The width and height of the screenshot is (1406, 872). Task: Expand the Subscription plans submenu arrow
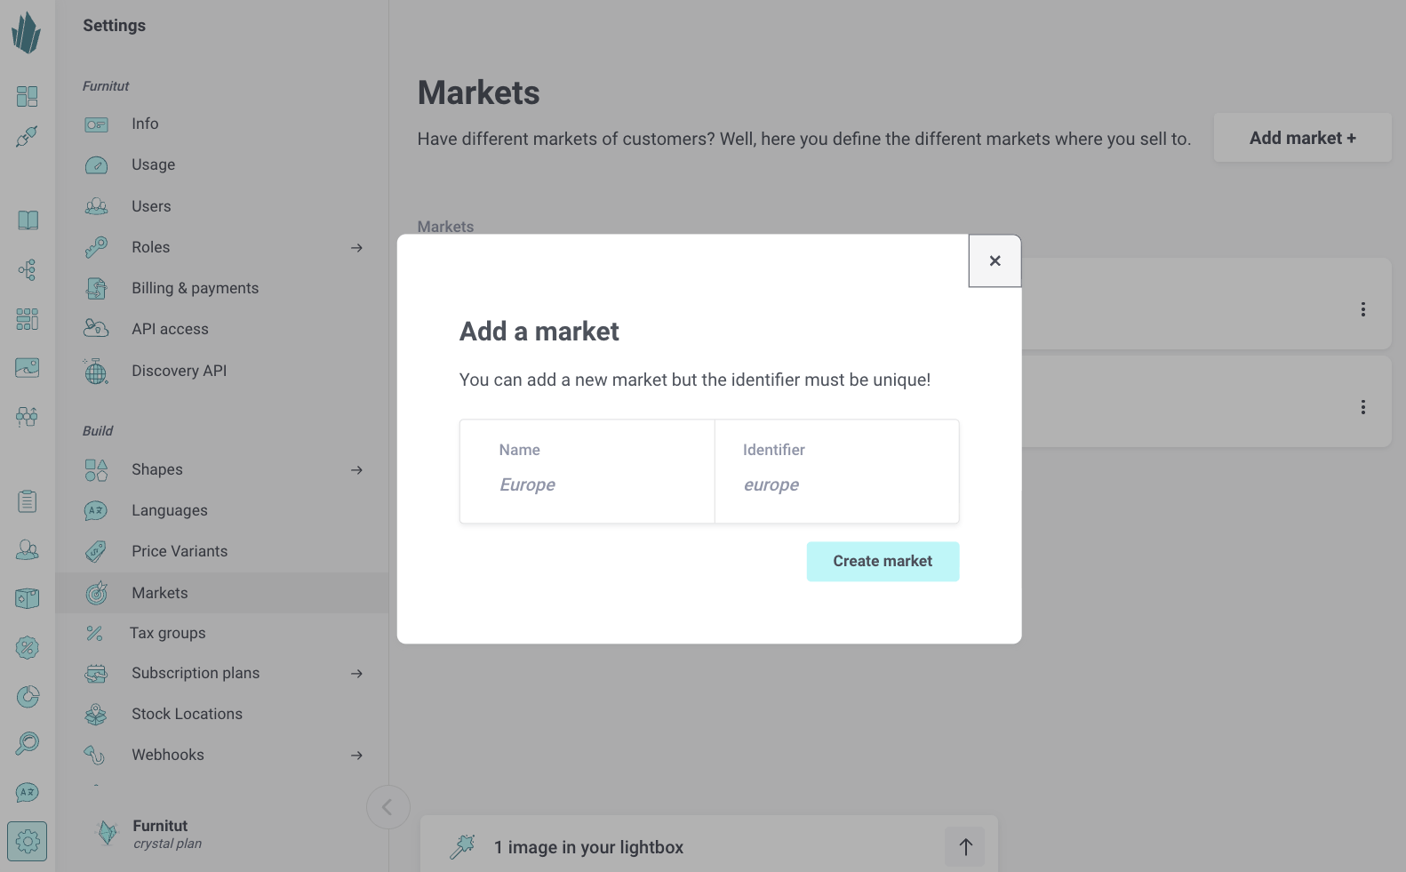pos(356,674)
